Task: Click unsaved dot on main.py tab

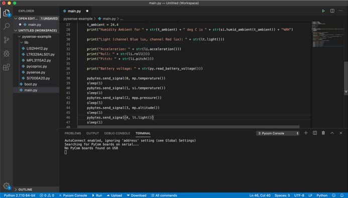Action: (87, 11)
